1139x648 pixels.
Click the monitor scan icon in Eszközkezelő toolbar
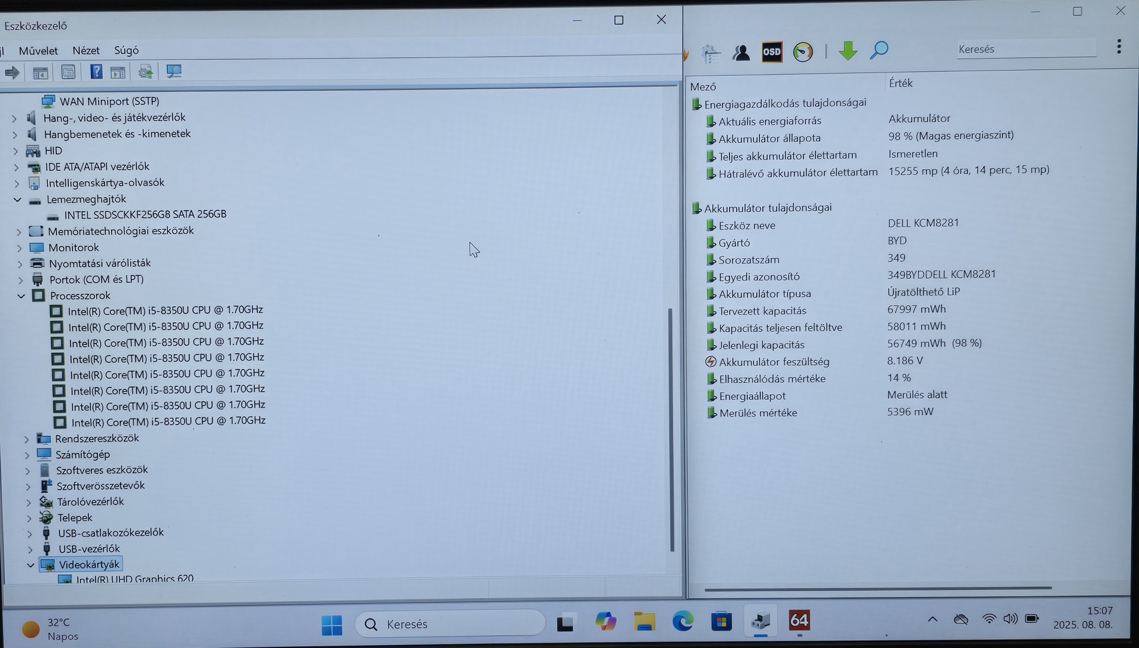pyautogui.click(x=174, y=71)
